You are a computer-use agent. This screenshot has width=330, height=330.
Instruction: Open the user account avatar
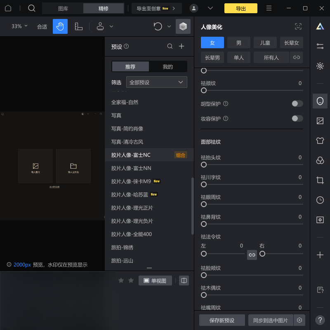pos(194,8)
